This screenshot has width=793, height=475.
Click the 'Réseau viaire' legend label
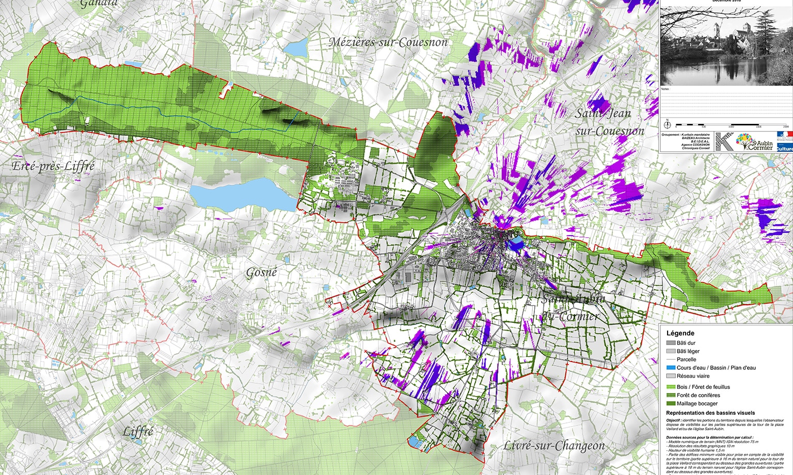693,376
